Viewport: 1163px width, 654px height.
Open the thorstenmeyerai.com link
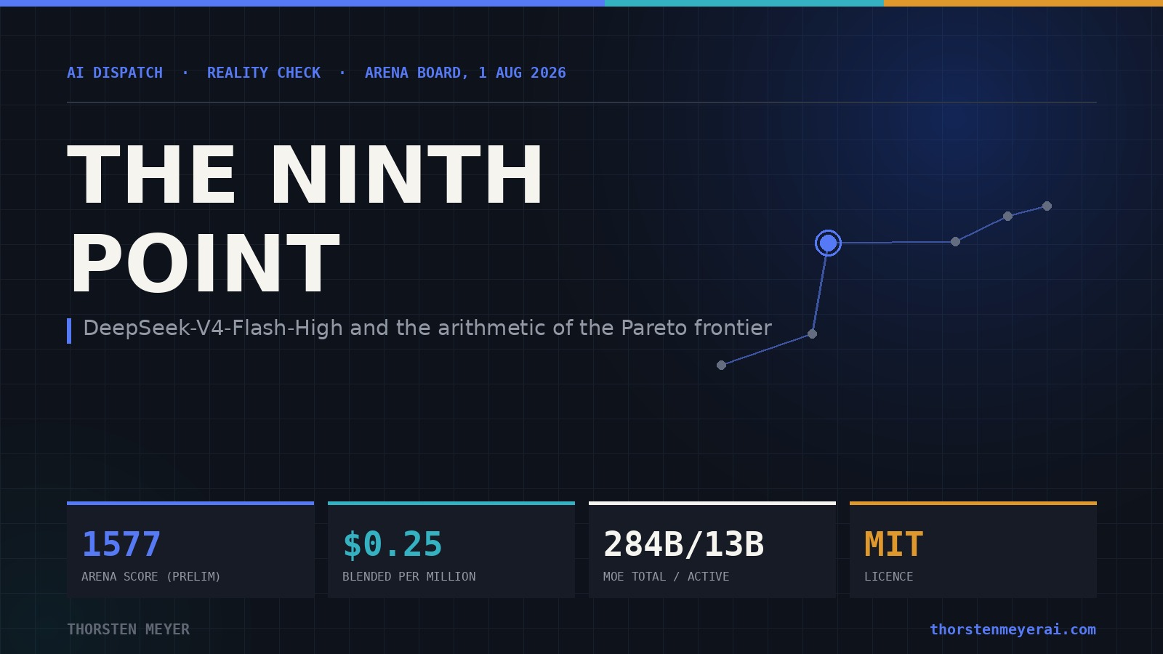pyautogui.click(x=1013, y=629)
